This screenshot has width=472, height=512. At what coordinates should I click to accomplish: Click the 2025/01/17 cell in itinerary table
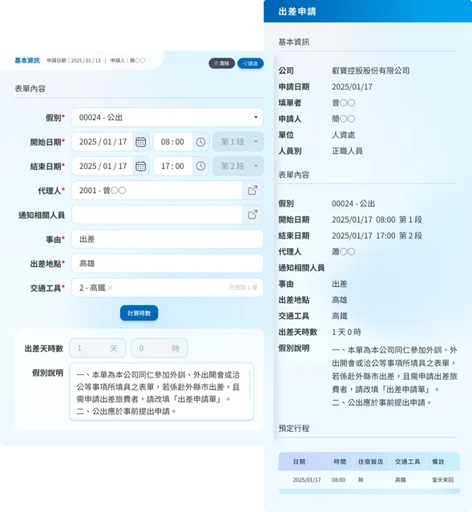307,480
